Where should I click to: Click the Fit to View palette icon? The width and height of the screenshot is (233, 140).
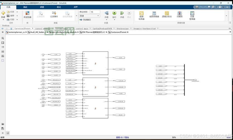tap(3, 43)
